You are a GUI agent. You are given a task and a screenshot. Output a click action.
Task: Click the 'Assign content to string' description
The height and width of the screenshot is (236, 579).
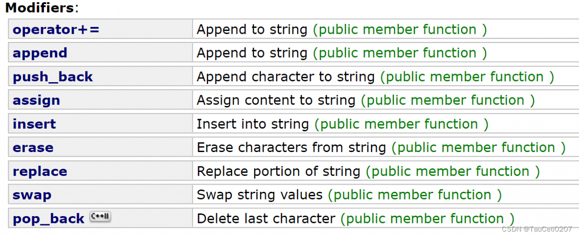[x=276, y=100]
